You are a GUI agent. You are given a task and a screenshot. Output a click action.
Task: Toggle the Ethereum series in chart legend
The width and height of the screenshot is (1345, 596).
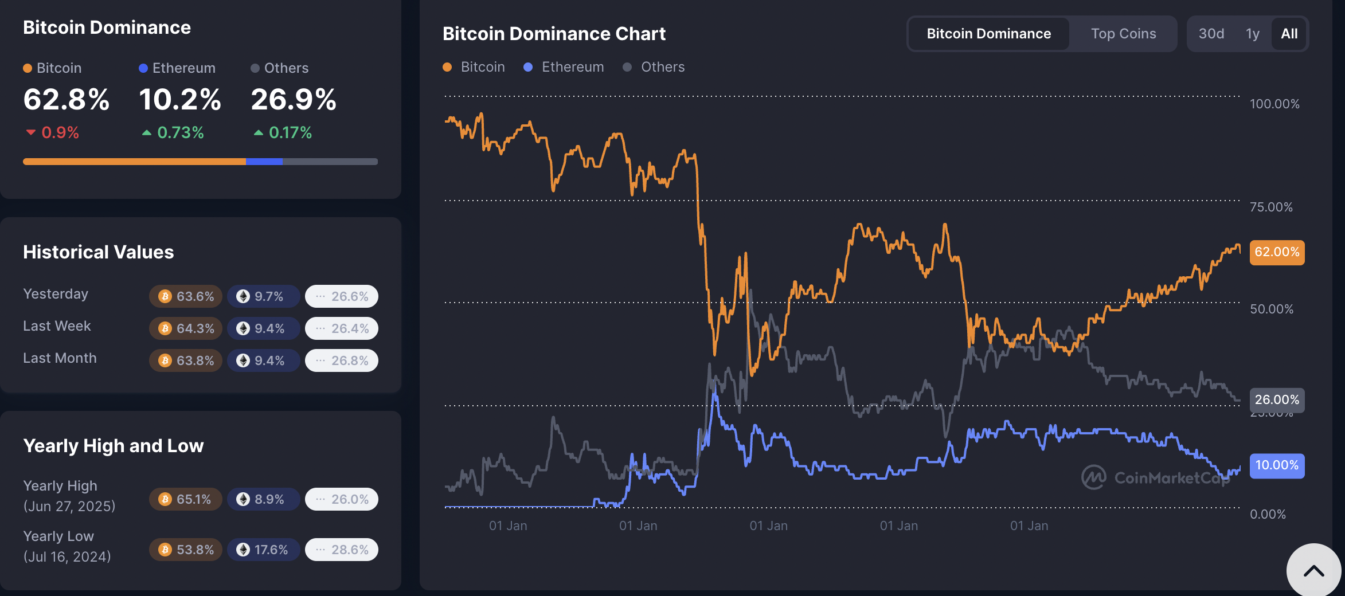point(564,67)
